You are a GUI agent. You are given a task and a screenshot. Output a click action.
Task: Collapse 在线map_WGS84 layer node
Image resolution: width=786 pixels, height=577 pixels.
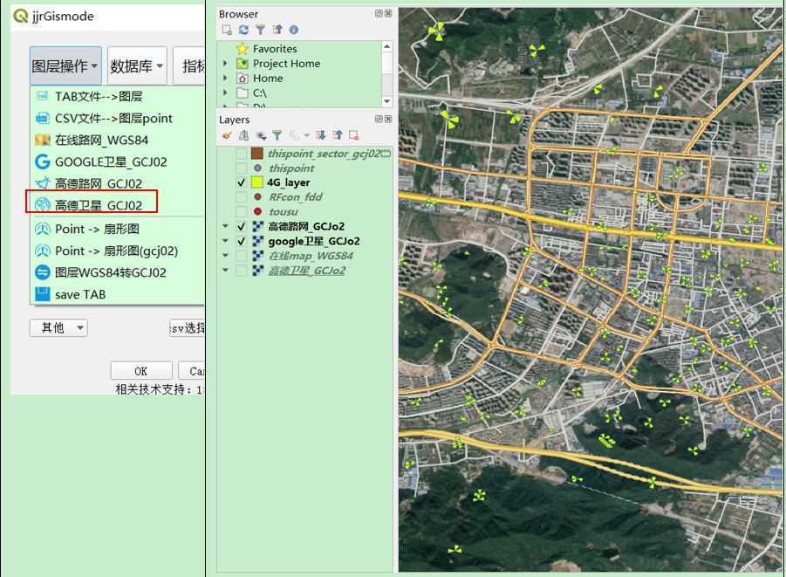(226, 256)
